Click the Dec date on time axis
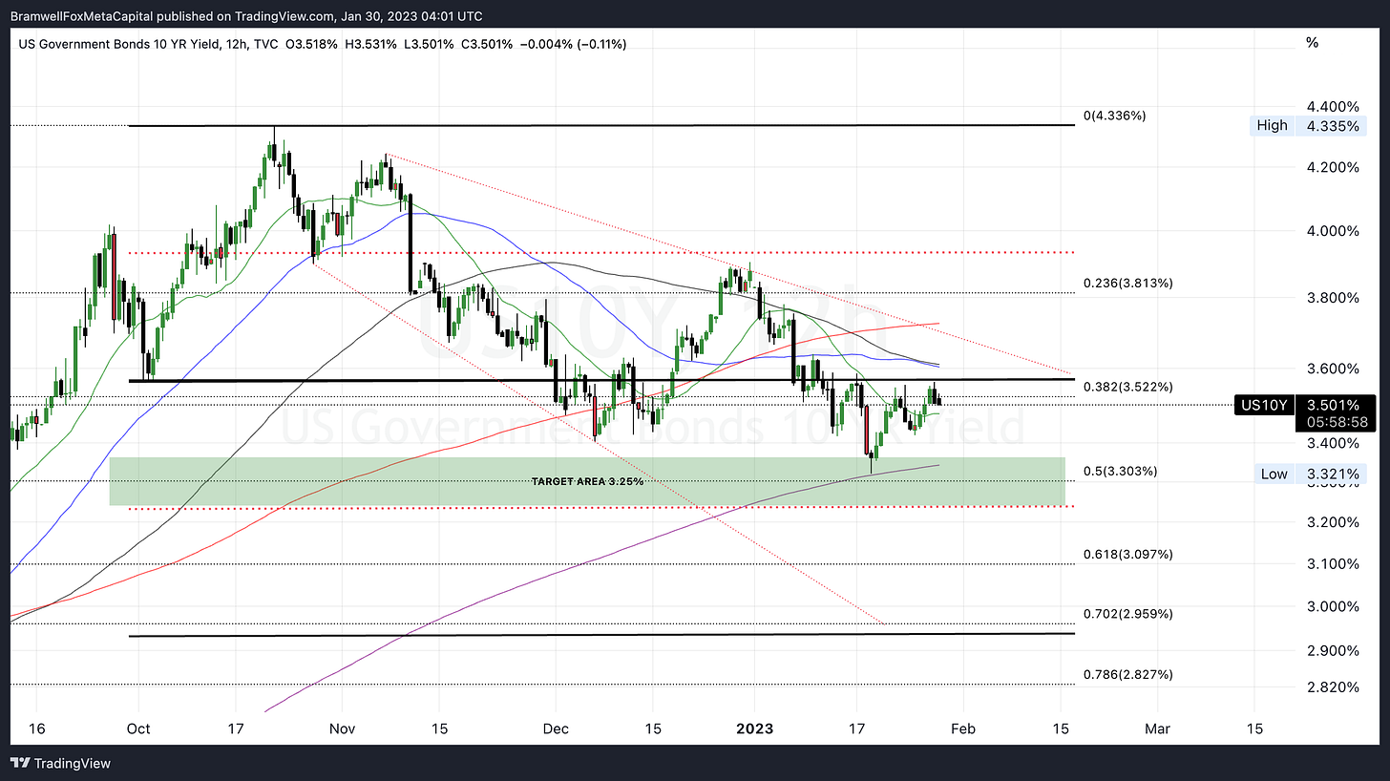1390x781 pixels. (x=556, y=728)
